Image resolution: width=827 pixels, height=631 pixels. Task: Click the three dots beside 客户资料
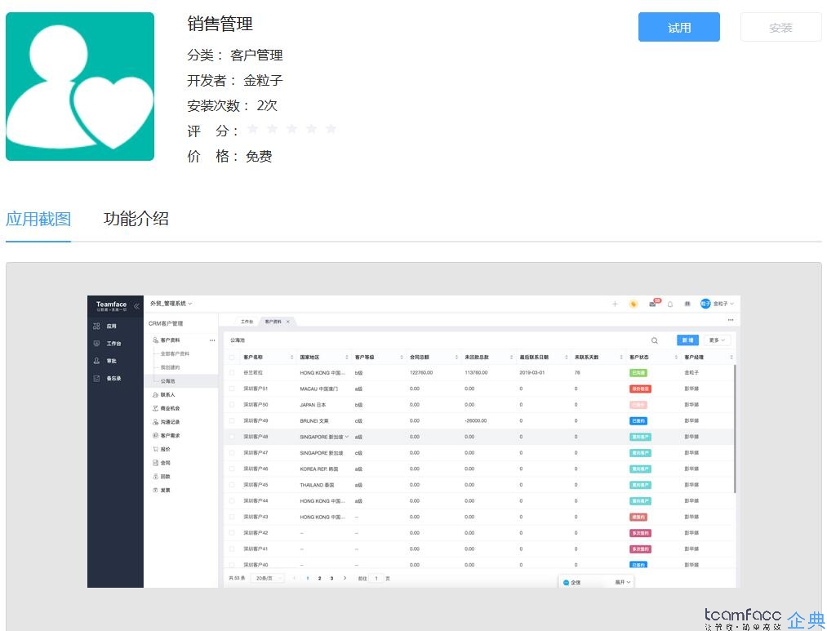coord(212,340)
